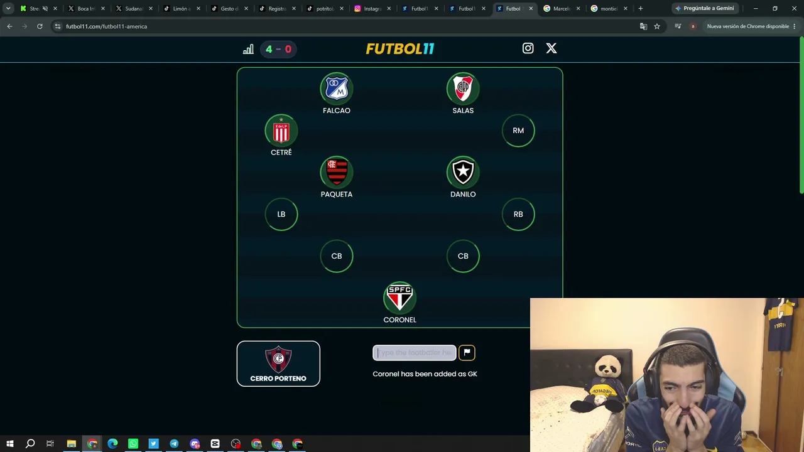
Task: Open the Instagram link icon
Action: click(528, 48)
